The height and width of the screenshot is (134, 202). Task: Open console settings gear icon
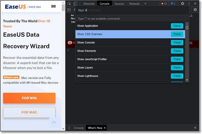pyautogui.click(x=195, y=10)
